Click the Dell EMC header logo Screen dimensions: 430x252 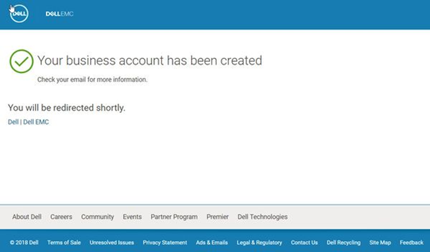tap(60, 14)
